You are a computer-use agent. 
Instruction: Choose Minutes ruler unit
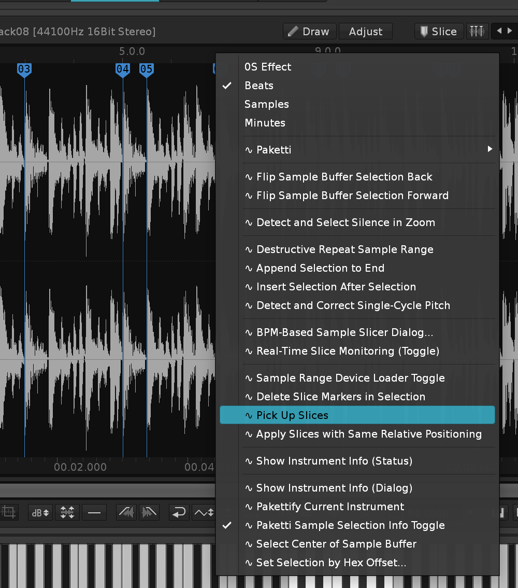click(265, 123)
